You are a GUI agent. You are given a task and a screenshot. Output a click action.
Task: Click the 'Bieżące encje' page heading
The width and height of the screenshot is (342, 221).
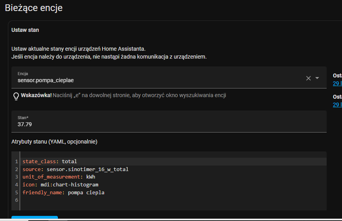[33, 8]
